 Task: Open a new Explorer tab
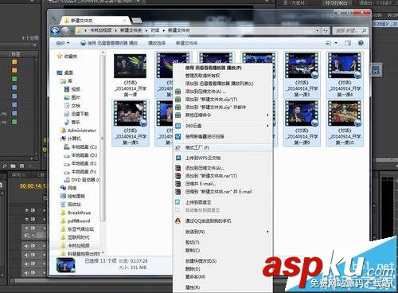pos(136,21)
